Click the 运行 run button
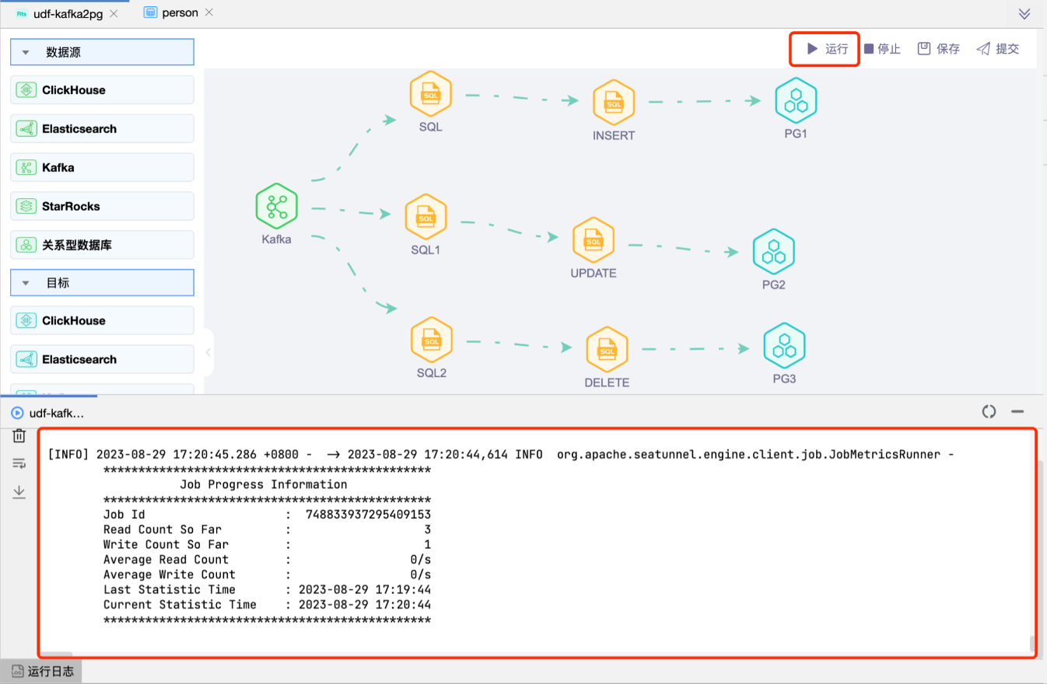The image size is (1047, 684). 827,49
